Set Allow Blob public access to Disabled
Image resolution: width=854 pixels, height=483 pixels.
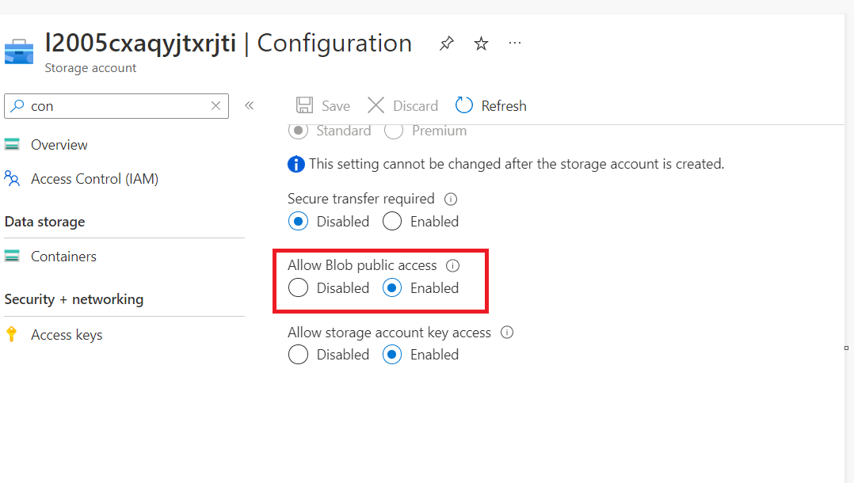pos(299,288)
